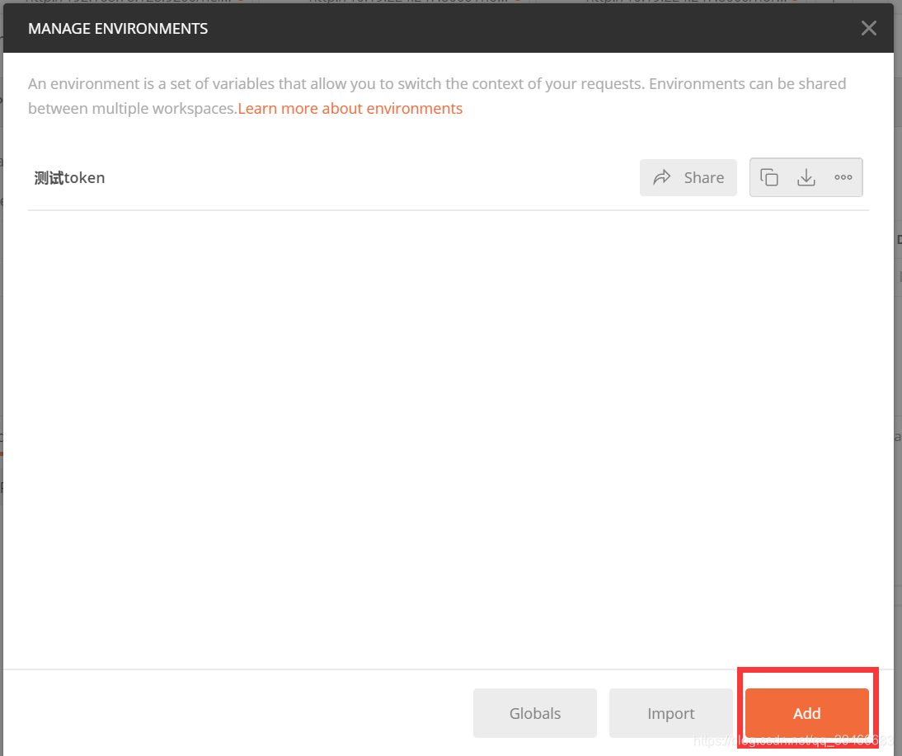902x756 pixels.
Task: Download the 测试token environment
Action: (806, 177)
